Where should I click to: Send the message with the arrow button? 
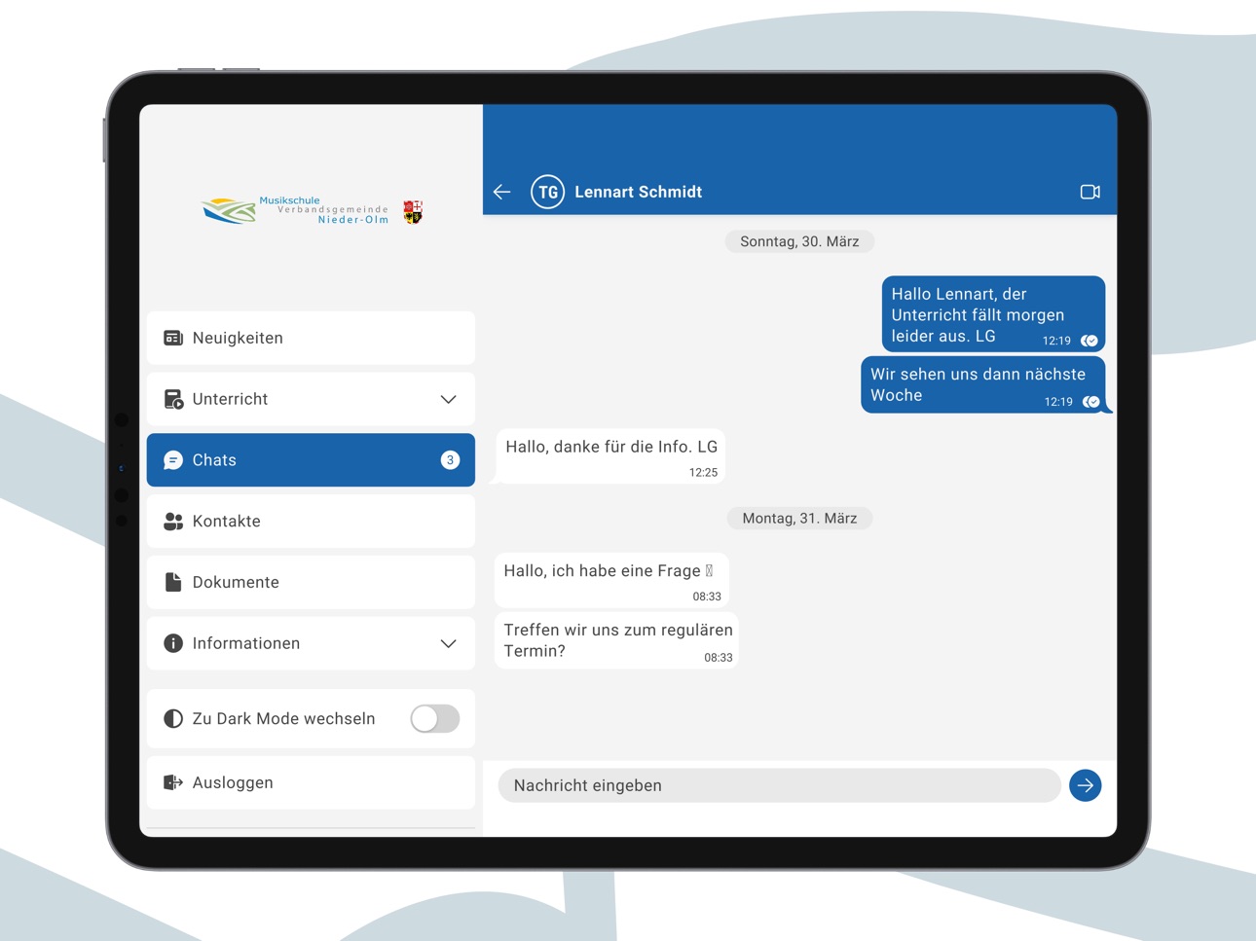[x=1085, y=785]
